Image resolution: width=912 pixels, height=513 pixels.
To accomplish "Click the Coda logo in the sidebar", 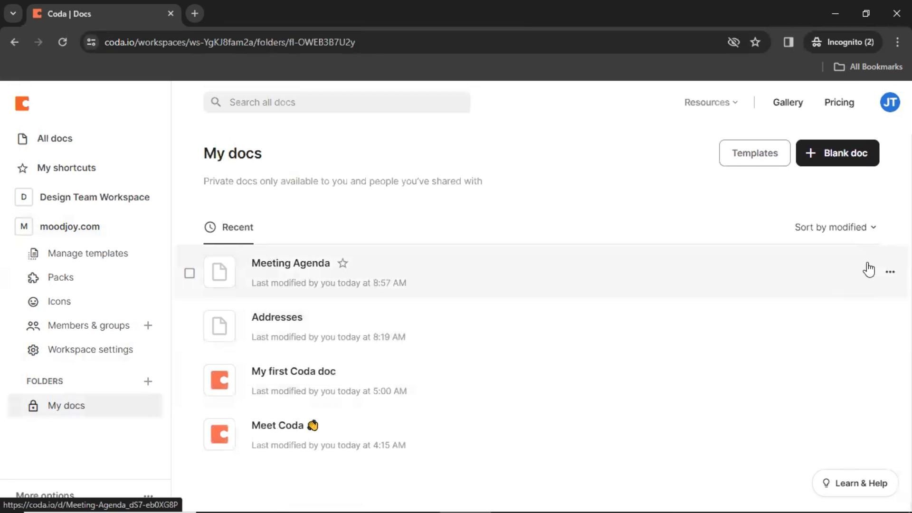I will [22, 103].
